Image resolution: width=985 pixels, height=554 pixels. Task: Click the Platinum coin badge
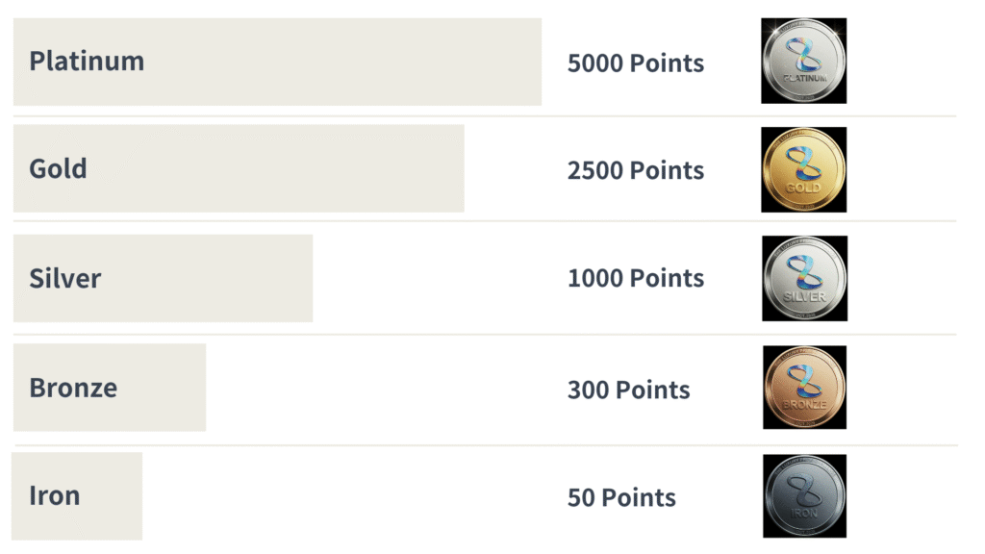[x=803, y=61]
